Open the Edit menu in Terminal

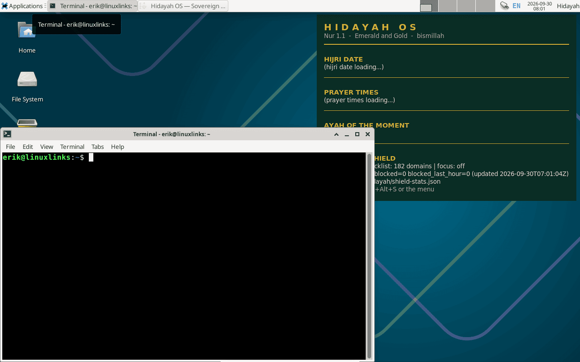(x=28, y=147)
